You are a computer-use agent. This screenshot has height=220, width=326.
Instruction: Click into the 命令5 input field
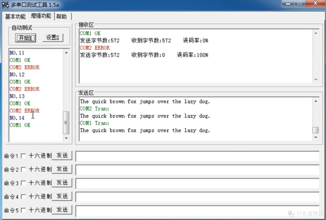point(197,211)
